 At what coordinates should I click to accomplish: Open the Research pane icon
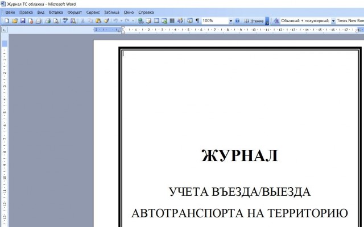pyautogui.click(x=73, y=21)
